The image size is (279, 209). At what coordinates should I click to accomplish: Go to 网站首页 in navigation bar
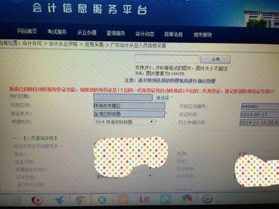[27, 31]
